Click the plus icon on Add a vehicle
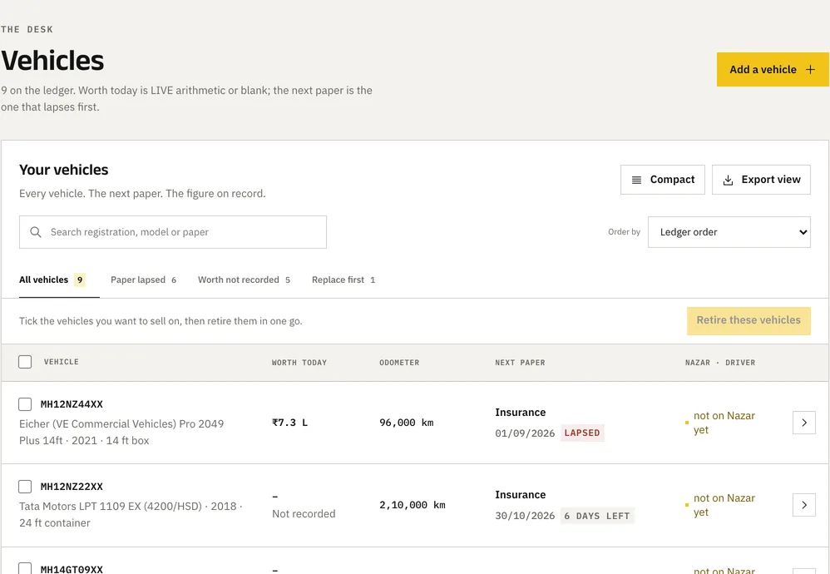The height and width of the screenshot is (574, 830). 810,69
